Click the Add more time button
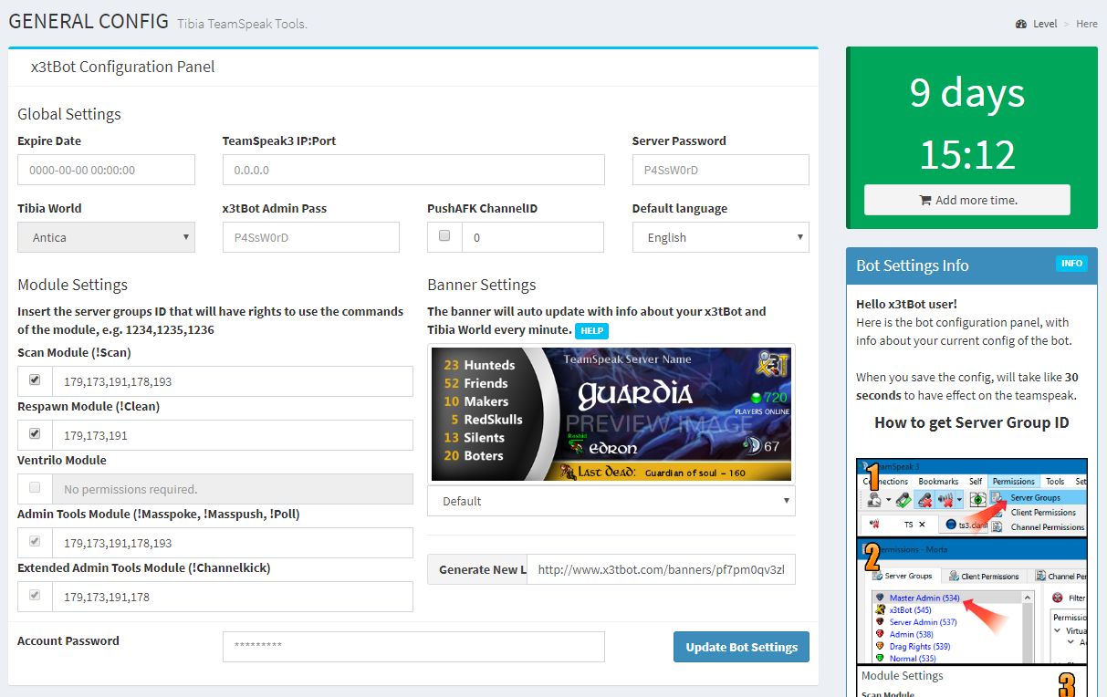 [x=967, y=200]
